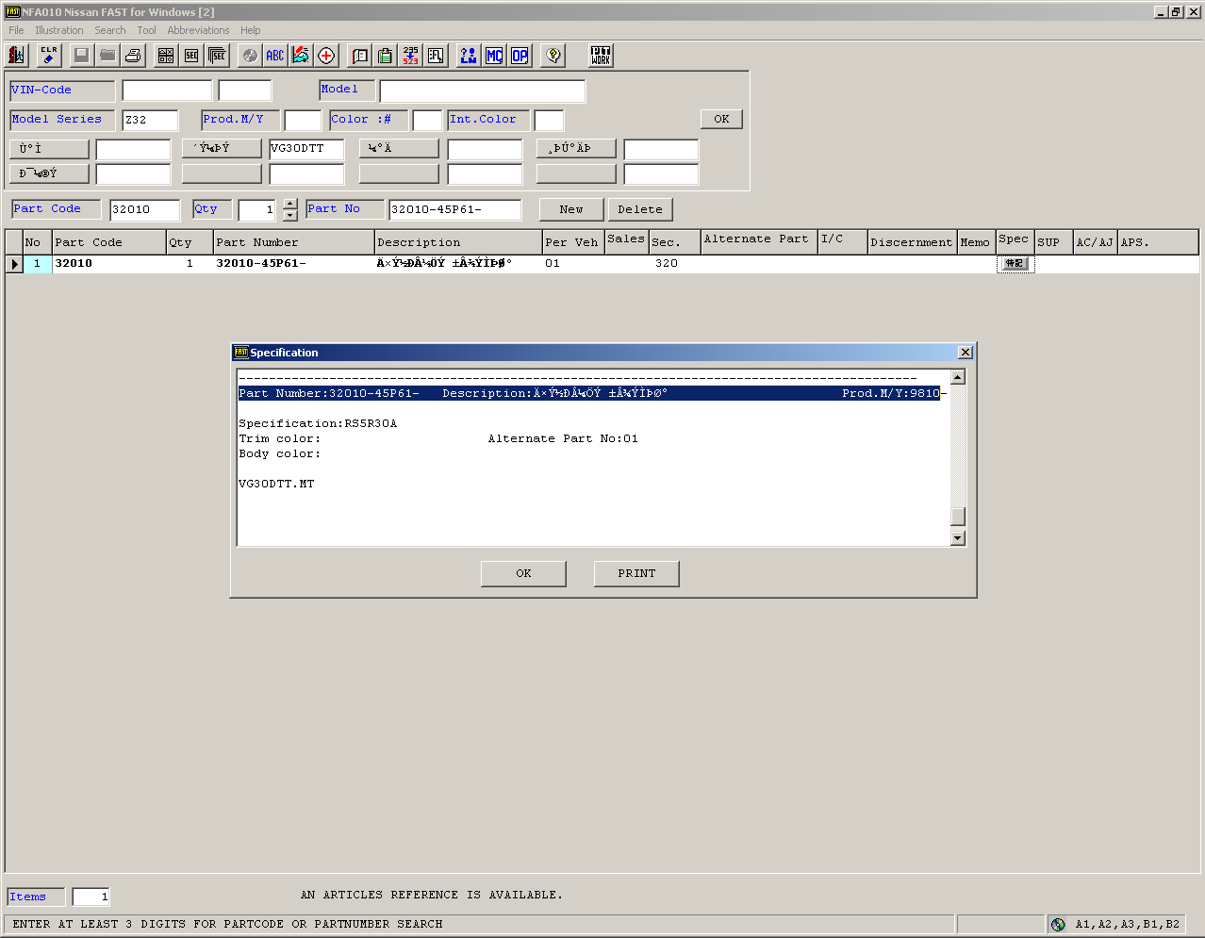Open the Illustration menu
Image resolution: width=1205 pixels, height=938 pixels.
[x=59, y=30]
